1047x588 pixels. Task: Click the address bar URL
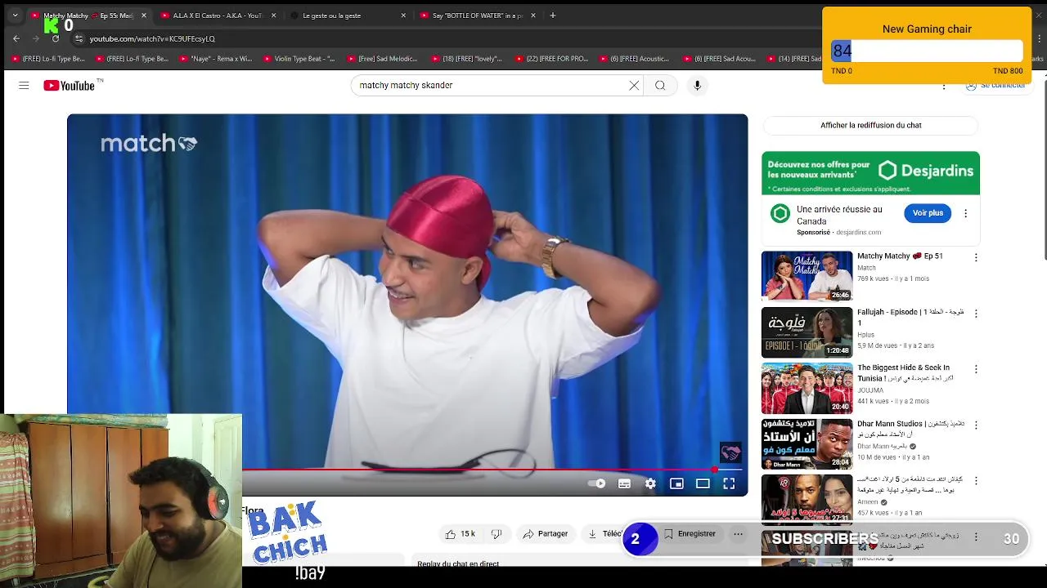click(x=152, y=39)
